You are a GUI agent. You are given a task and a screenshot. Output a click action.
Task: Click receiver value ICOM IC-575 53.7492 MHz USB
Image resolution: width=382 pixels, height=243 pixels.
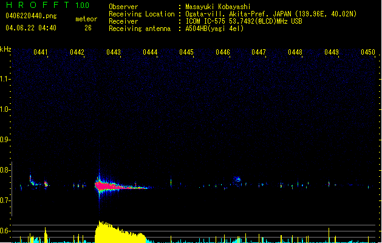(244, 21)
